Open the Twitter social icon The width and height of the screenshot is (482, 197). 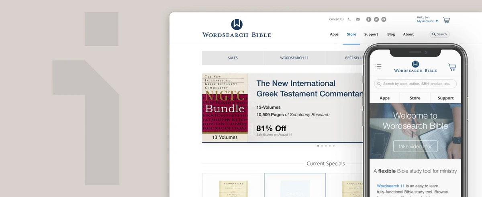pyautogui.click(x=376, y=19)
